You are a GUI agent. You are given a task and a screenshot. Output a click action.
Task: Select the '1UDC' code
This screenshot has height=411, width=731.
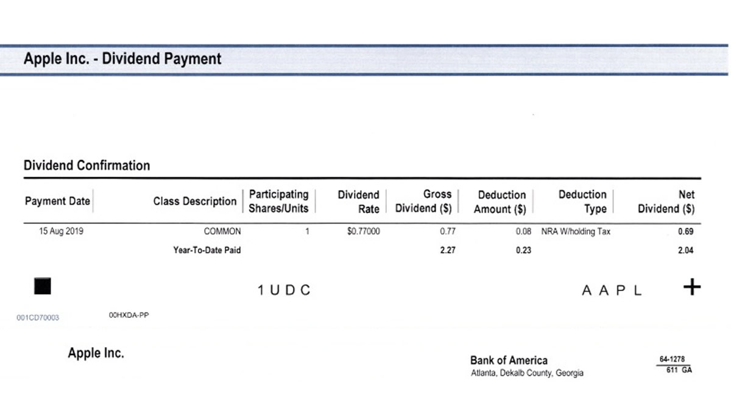(284, 290)
